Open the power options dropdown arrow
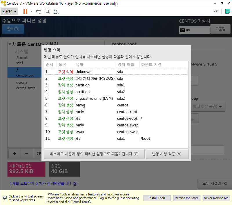The height and width of the screenshot is (205, 232). [31, 11]
